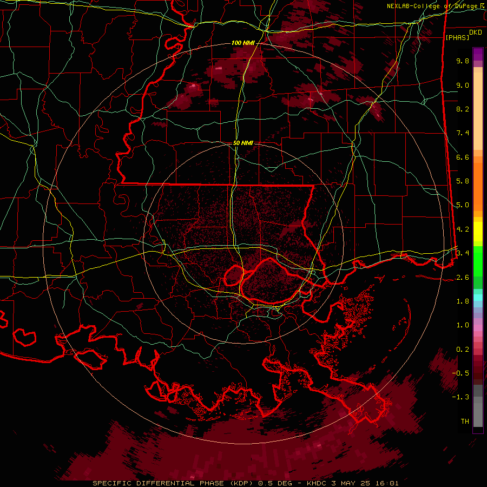The width and height of the screenshot is (487, 487).
Task: Click the Specific Differential Phase caption at bottom
Action: pos(245,483)
